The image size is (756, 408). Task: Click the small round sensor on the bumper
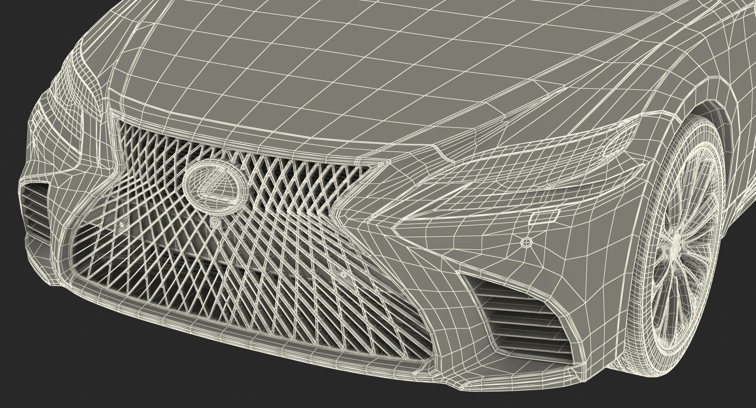pyautogui.click(x=526, y=243)
